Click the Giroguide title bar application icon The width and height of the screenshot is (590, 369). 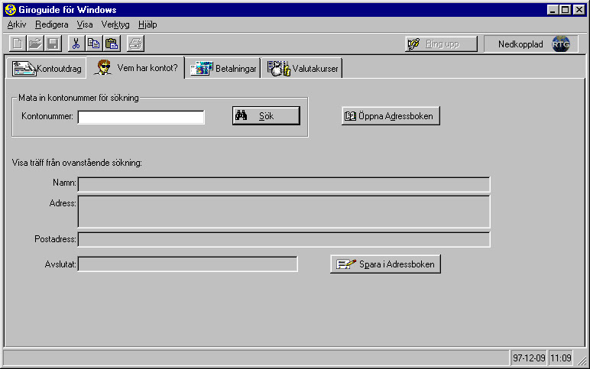(10, 10)
